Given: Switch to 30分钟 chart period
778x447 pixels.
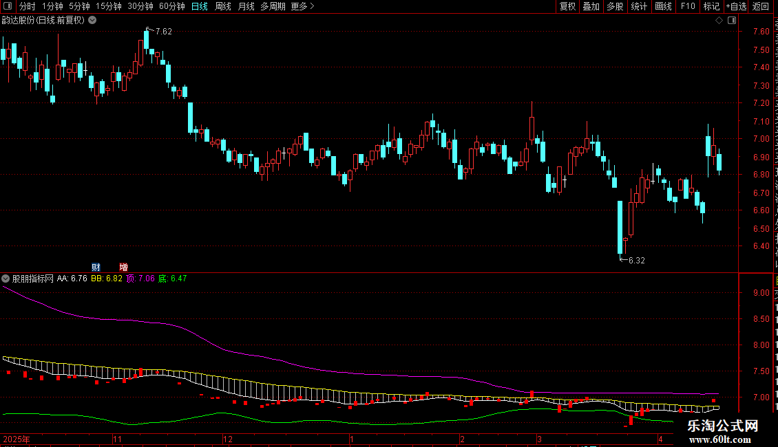Looking at the screenshot, I should tap(140, 6).
